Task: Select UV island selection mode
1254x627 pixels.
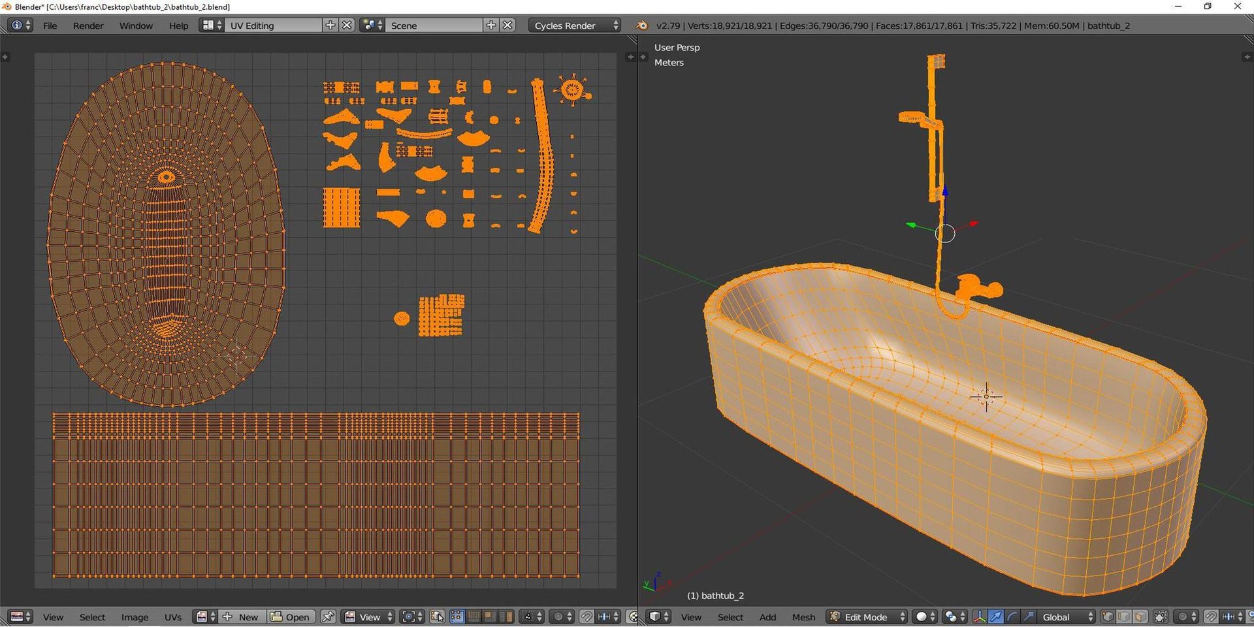Action: 506,617
